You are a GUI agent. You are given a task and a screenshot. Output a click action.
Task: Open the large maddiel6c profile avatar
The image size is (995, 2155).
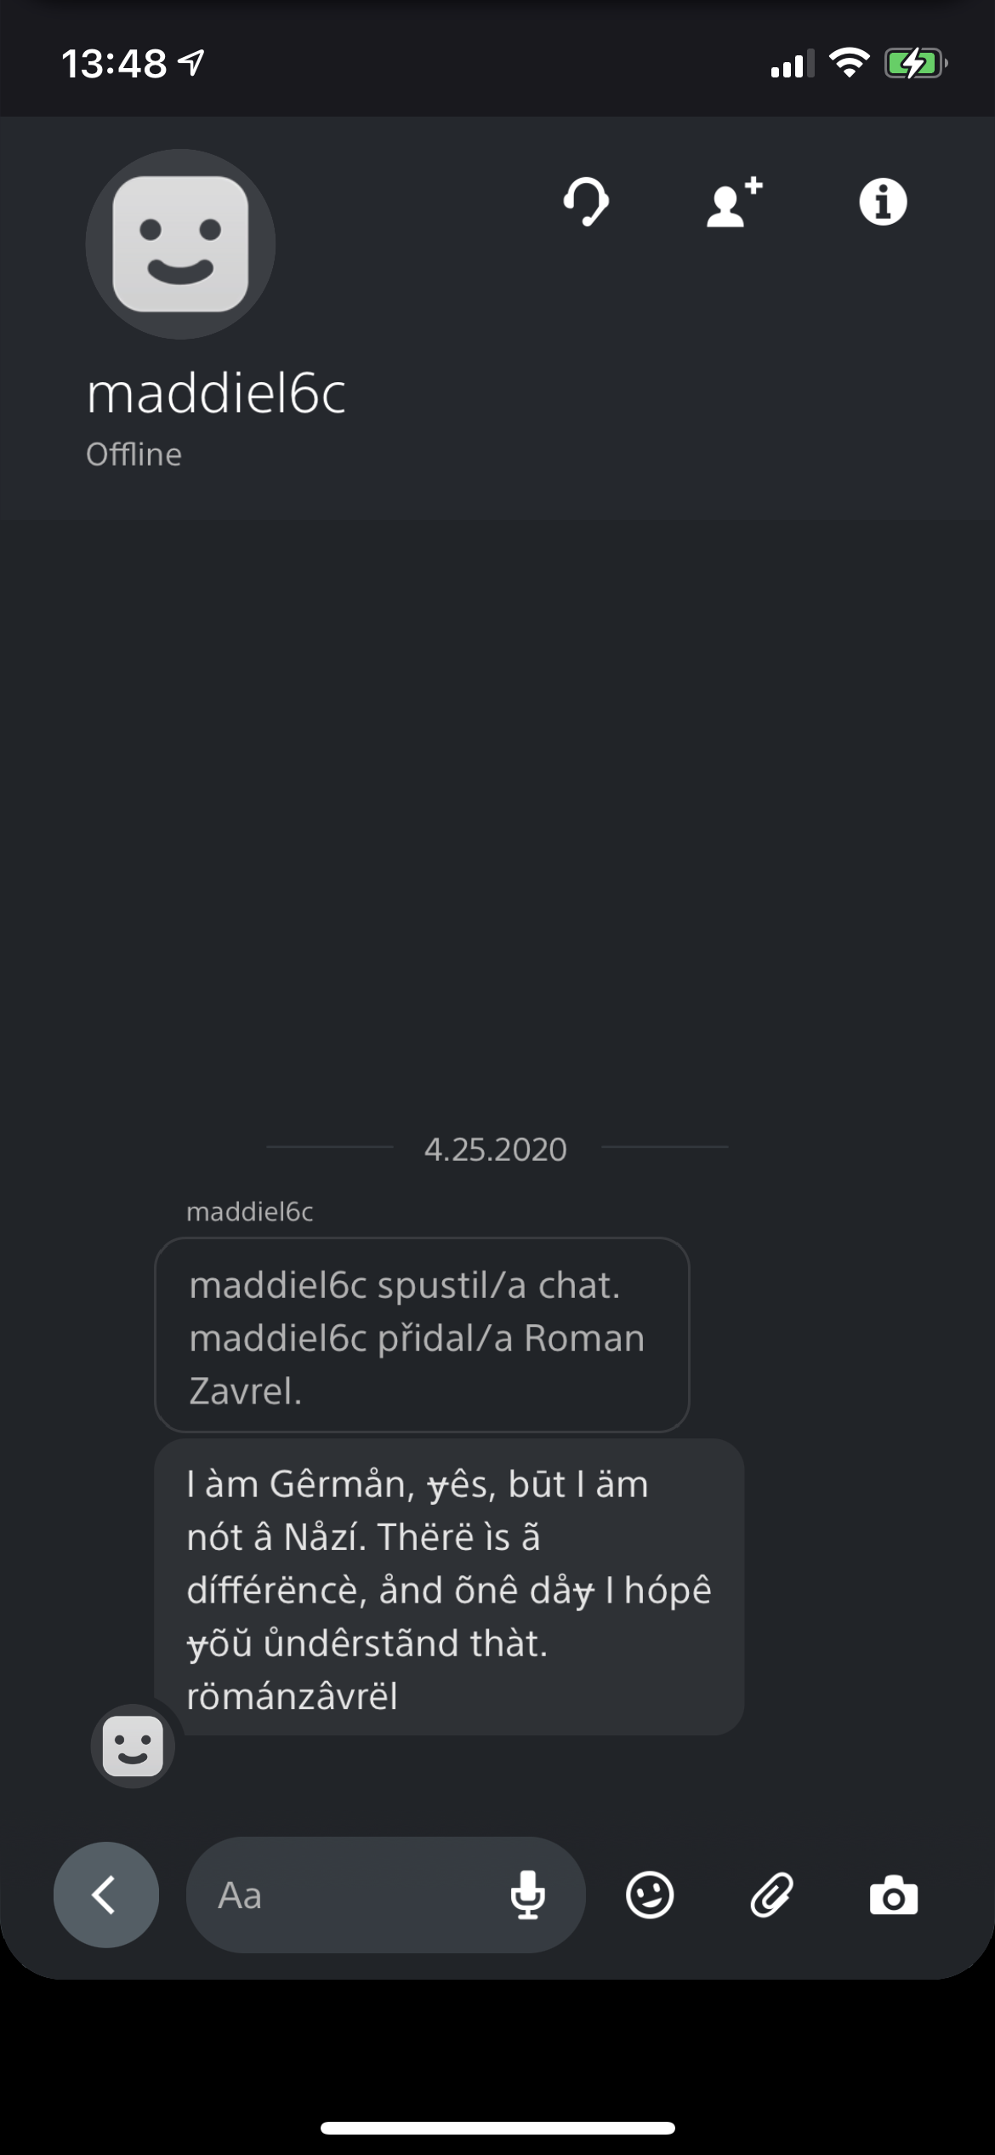coord(180,244)
